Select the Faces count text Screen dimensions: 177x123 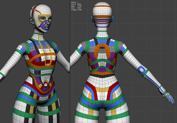point(76,8)
